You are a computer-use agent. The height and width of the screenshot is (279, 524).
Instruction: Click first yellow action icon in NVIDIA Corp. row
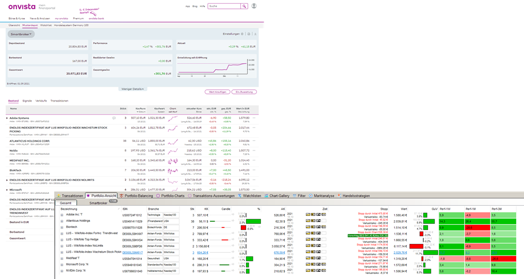tap(308, 271)
